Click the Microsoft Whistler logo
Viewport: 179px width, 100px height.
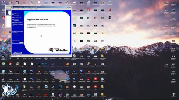click(58, 50)
